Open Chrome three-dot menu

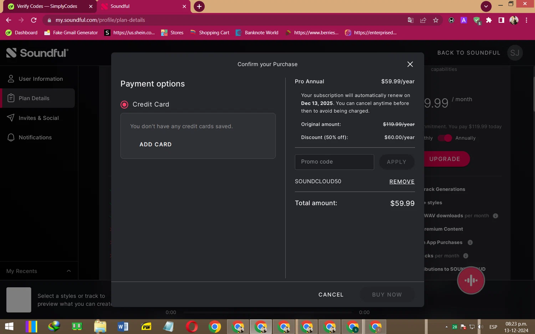pos(526,20)
